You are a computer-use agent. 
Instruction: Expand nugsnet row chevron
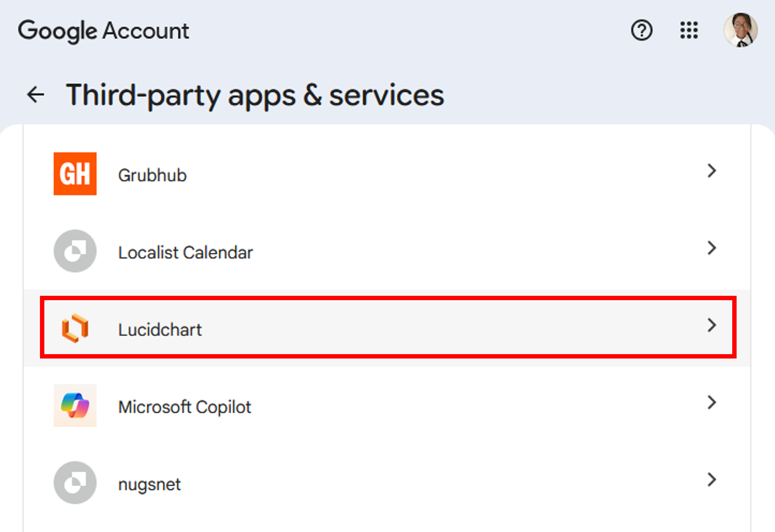click(712, 480)
